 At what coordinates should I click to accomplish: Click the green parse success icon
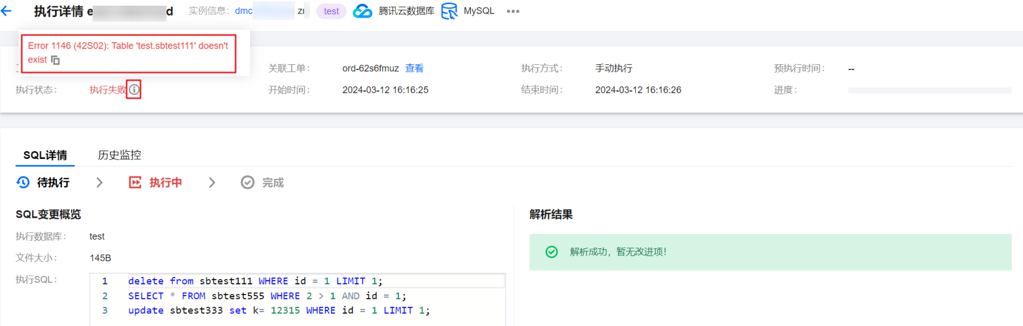click(551, 252)
